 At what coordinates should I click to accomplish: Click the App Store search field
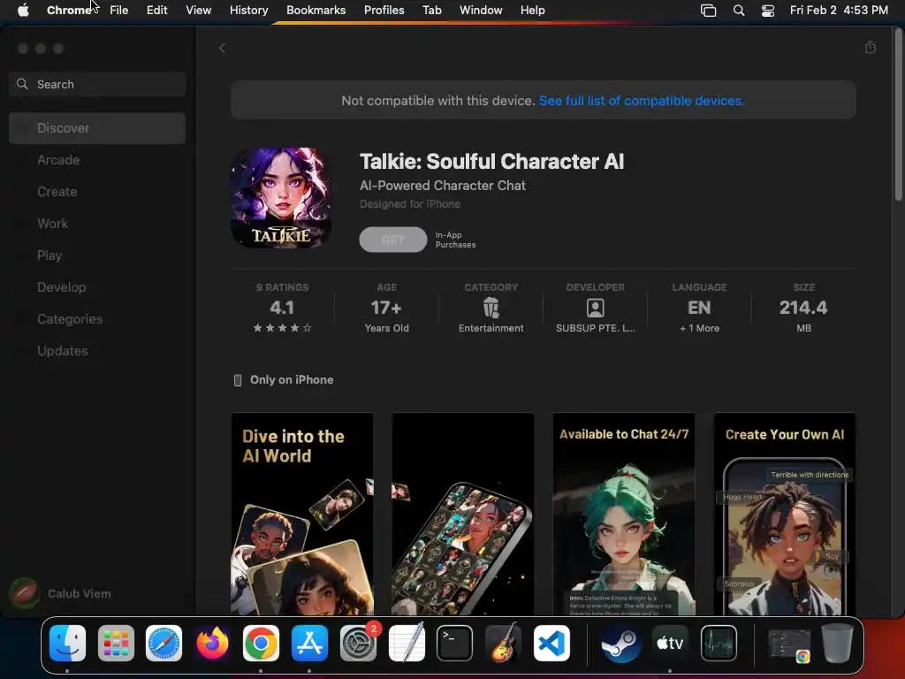(97, 84)
